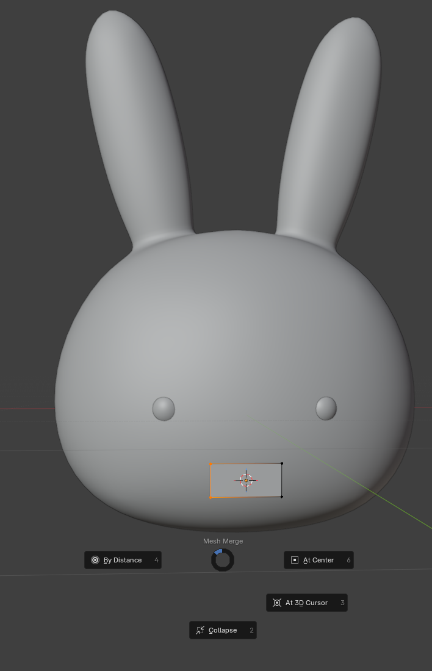Pick Collapse in Mesh Merge menu
Image resolution: width=432 pixels, height=671 pixels.
tap(223, 630)
